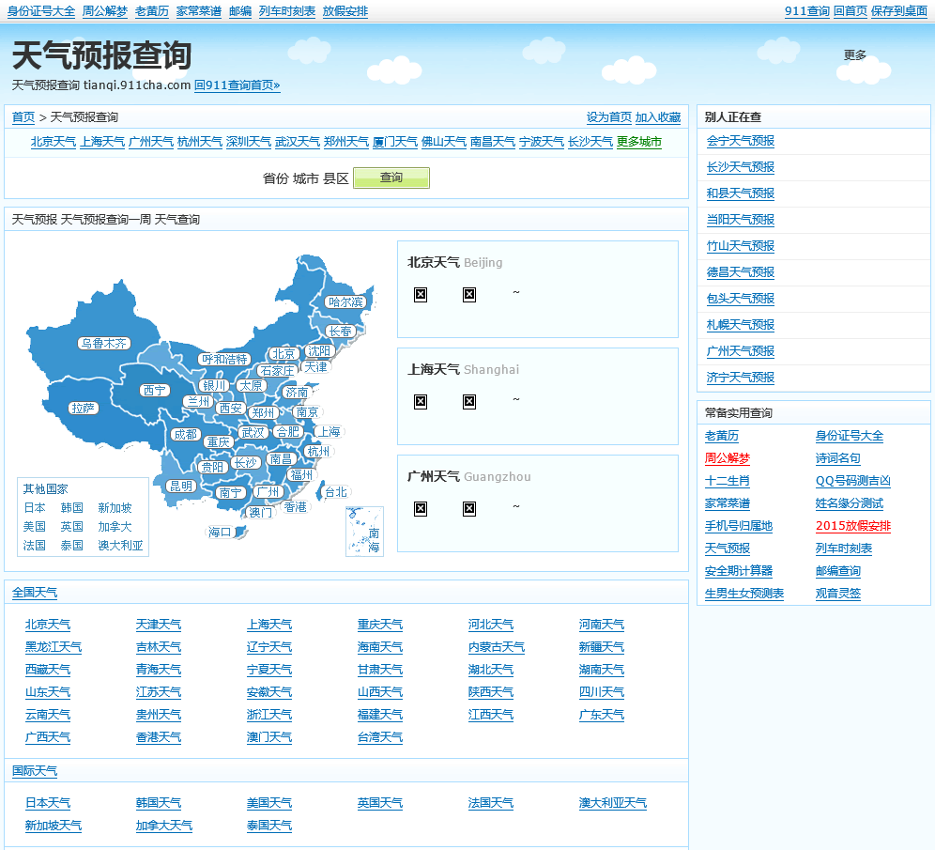Open 札幌天气预报 in sidebar
This screenshot has height=850, width=935.
click(x=740, y=325)
